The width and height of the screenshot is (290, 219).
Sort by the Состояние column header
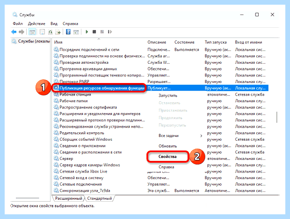point(184,42)
